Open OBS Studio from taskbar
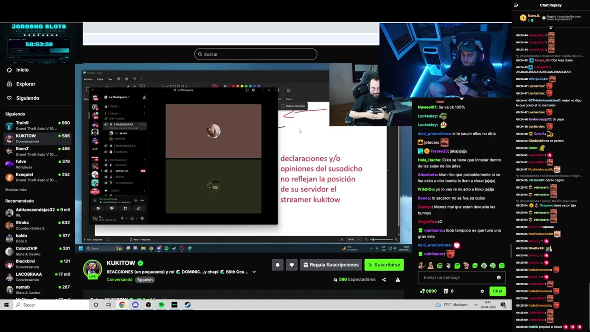Viewport: 590px width, 332px height. click(148, 305)
